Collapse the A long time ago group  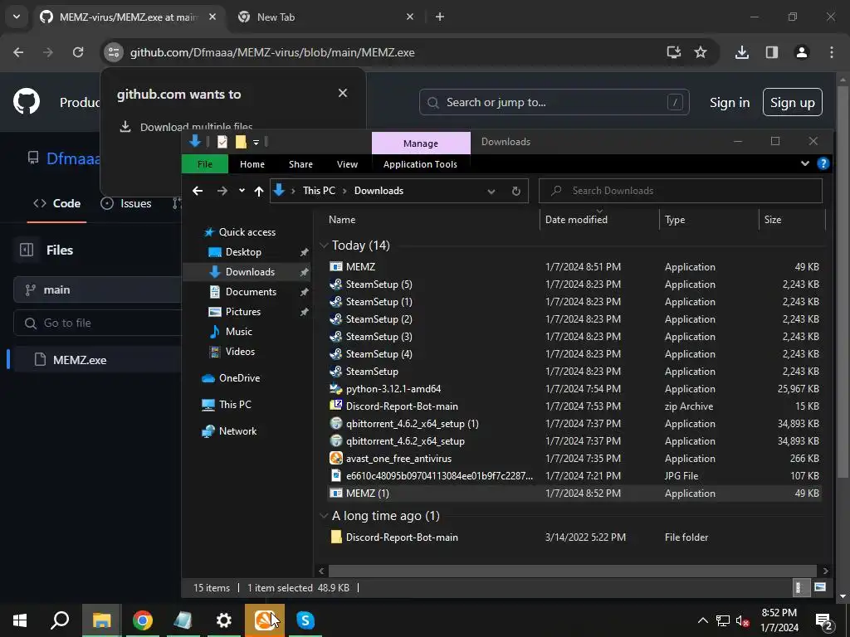pos(324,516)
